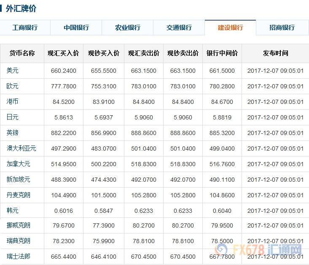Click the 外汇牌价 section heading

pyautogui.click(x=21, y=9)
